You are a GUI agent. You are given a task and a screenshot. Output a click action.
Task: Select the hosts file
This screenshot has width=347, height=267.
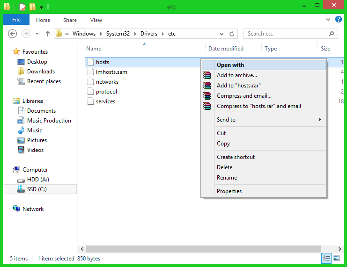103,62
